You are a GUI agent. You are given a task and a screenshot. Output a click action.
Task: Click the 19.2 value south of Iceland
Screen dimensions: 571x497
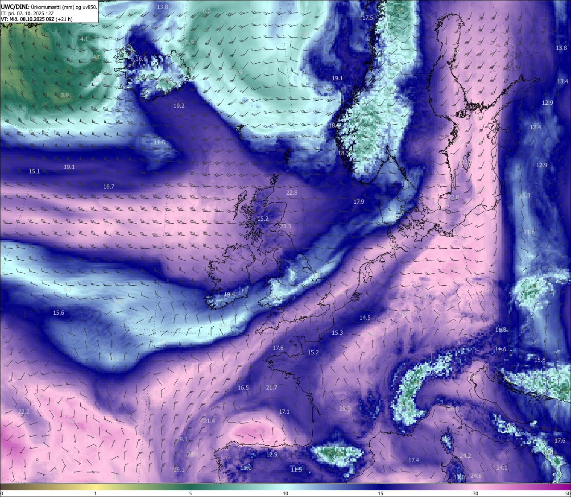tap(179, 106)
